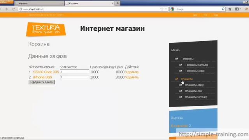Viewport: 249px width, 140px height.
Task: Click arrow icon beside Телефоны Apple
Action: pyautogui.click(x=181, y=71)
